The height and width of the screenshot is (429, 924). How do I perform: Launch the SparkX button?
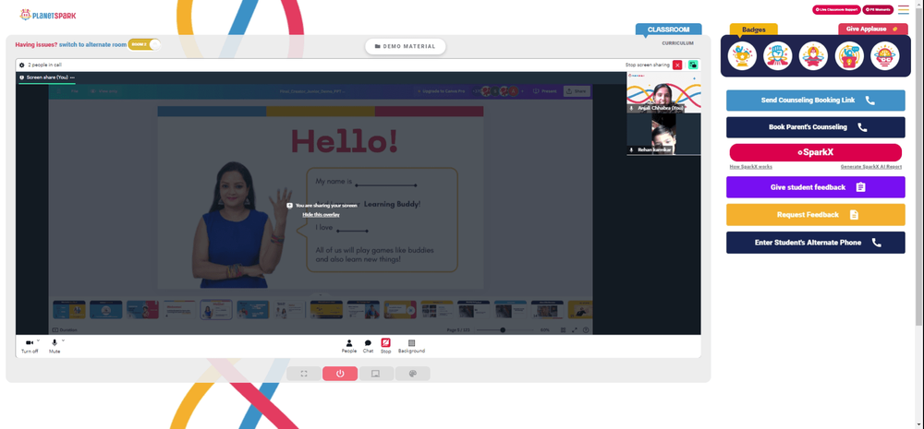pos(816,152)
